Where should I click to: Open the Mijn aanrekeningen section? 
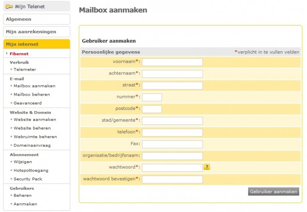point(37,32)
